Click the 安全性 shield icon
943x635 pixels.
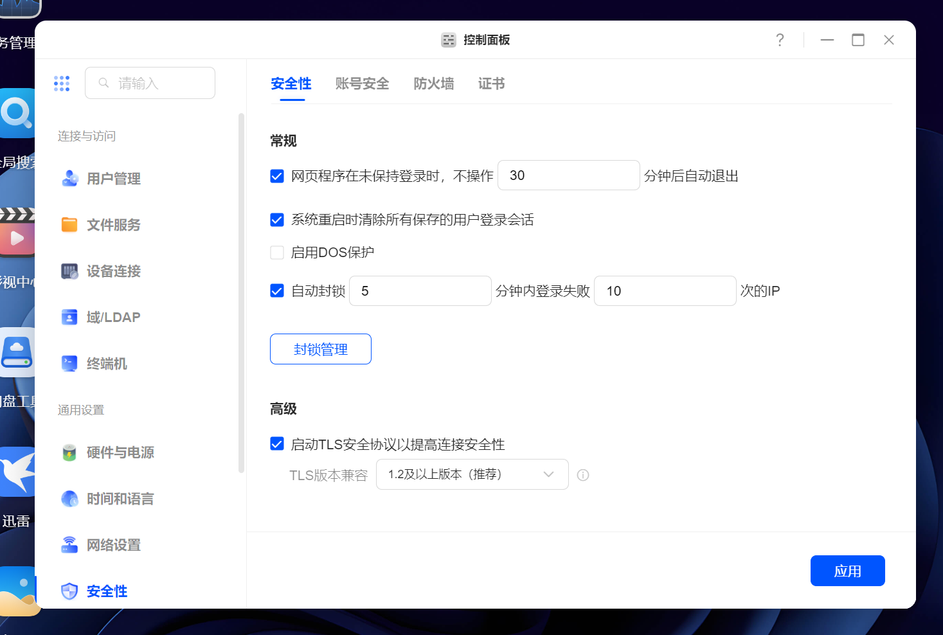[x=69, y=591]
